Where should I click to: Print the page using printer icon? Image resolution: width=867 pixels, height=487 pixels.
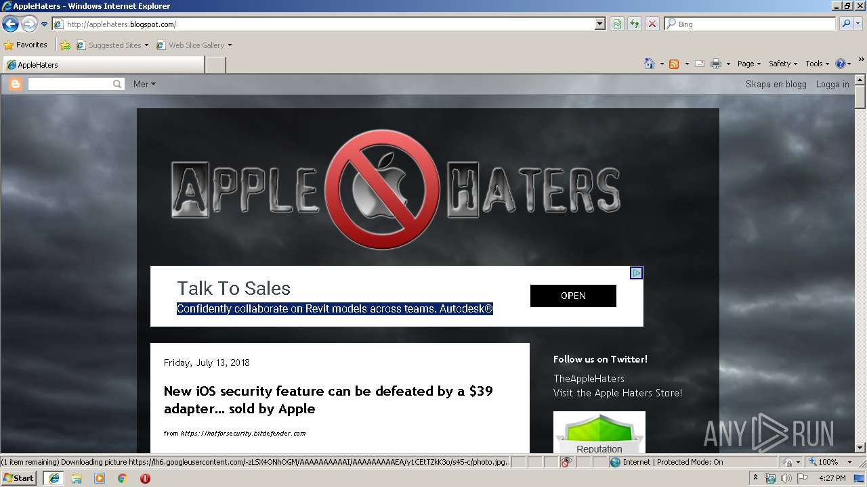(x=716, y=64)
